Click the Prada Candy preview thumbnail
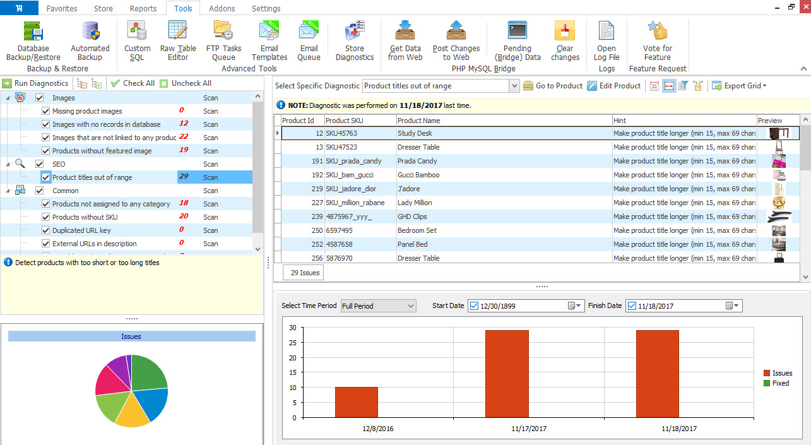This screenshot has width=811, height=445. [x=779, y=161]
